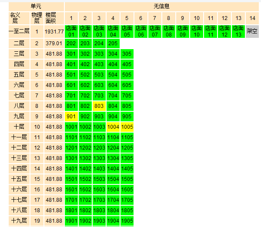Open unit 202
This screenshot has width=261, height=227.
coord(71,43)
